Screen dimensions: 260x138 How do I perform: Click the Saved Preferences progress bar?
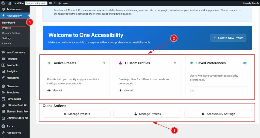218,87
